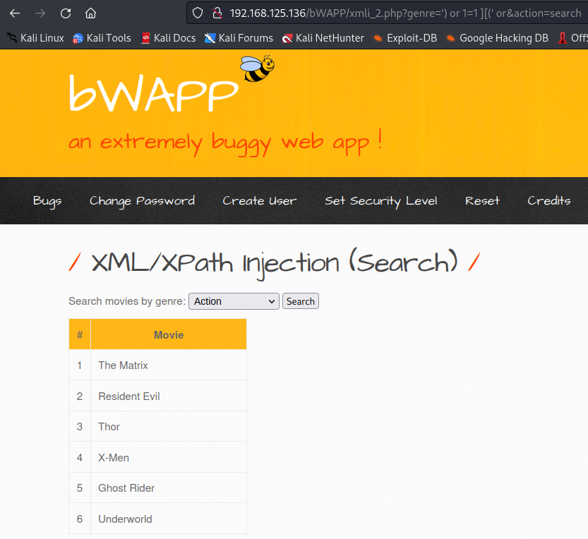Open the Google Hacking DB bookmark
Image resolution: width=588 pixels, height=539 pixels.
tap(497, 38)
